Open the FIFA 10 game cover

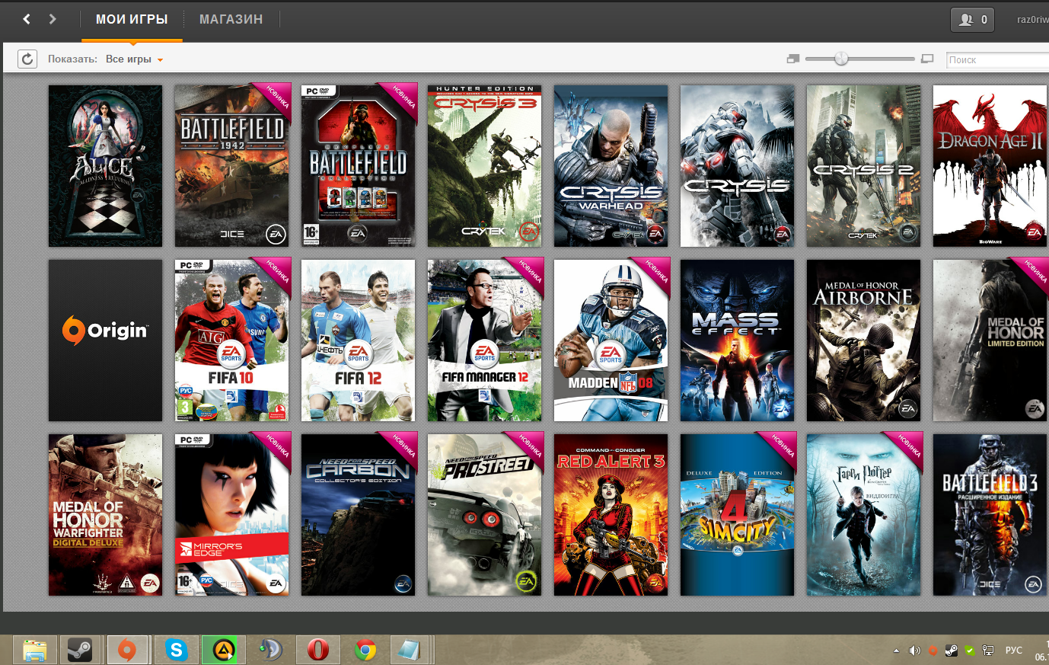click(x=231, y=340)
